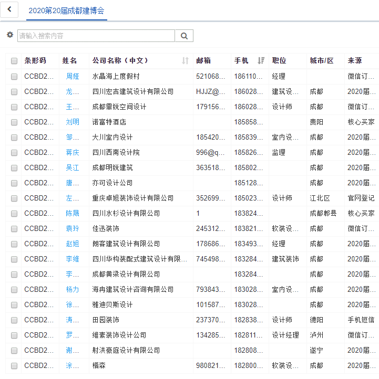Click company cell 成都黄梁设计有限公司
This screenshot has width=379, height=379.
pyautogui.click(x=126, y=275)
